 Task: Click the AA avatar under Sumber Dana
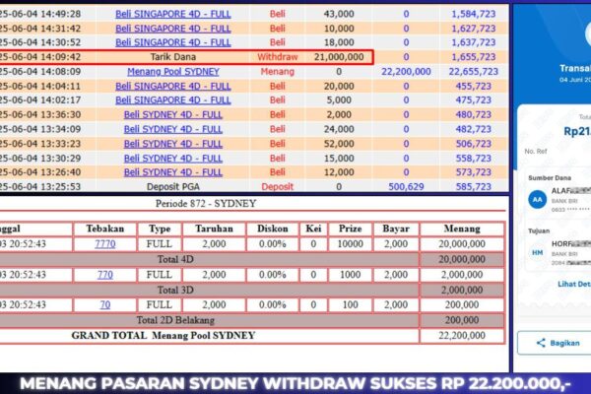538,199
